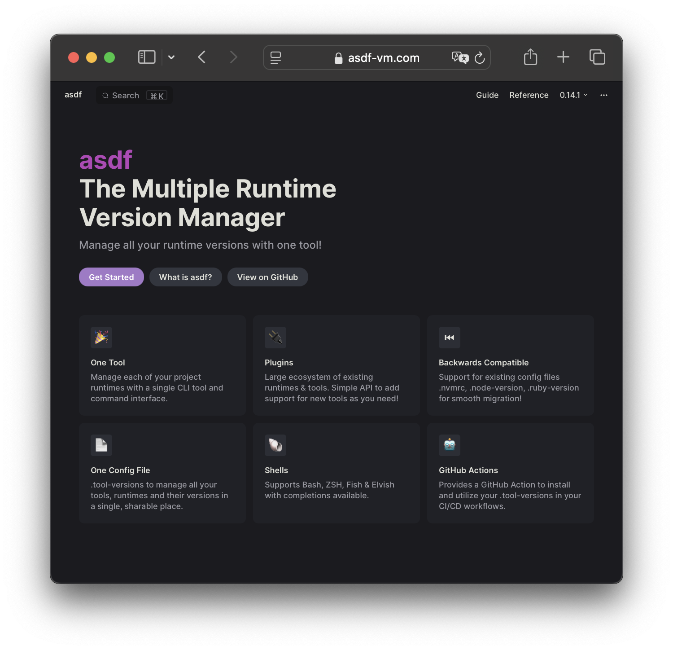
Task: Open the 0.14.1 version dropdown
Action: coord(574,95)
